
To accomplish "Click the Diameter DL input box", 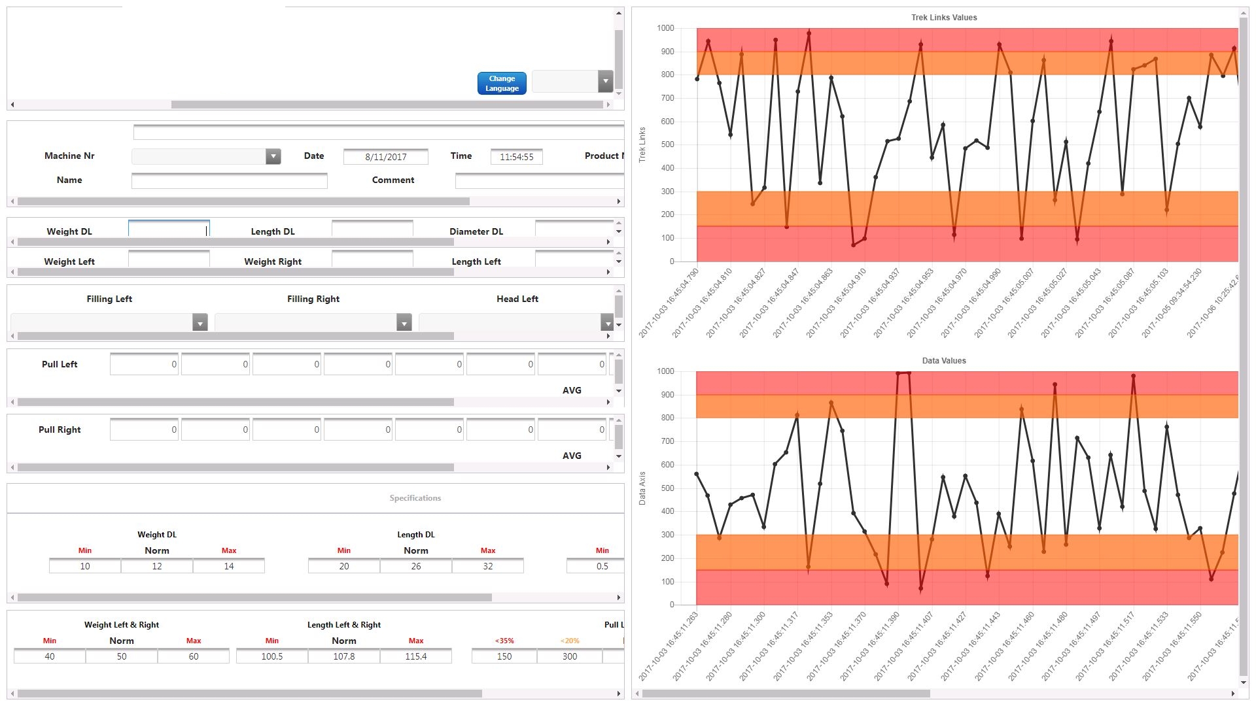I will [x=574, y=229].
